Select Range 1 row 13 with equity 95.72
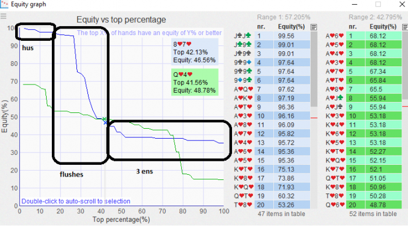 coord(272,143)
